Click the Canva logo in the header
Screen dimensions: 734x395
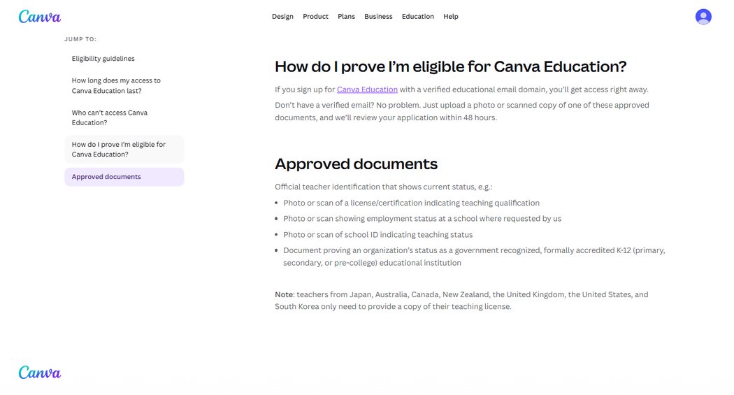[40, 16]
